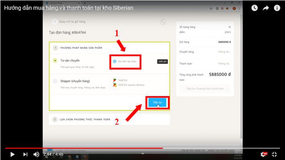Image resolution: width=285 pixels, height=160 pixels.
Task: Expand the chevron above the player controls
Action: tap(142, 153)
